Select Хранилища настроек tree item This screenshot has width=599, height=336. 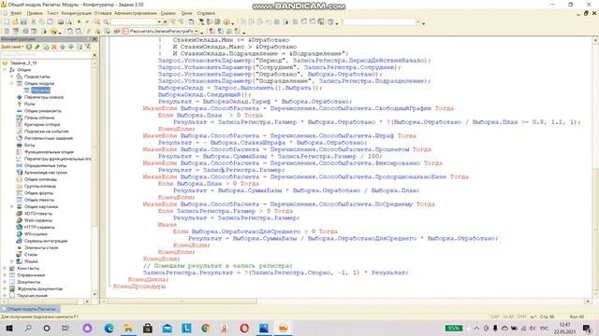tap(46, 173)
